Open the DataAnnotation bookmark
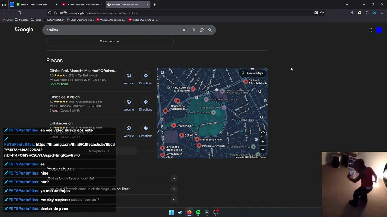387x217 pixels. pos(54,20)
